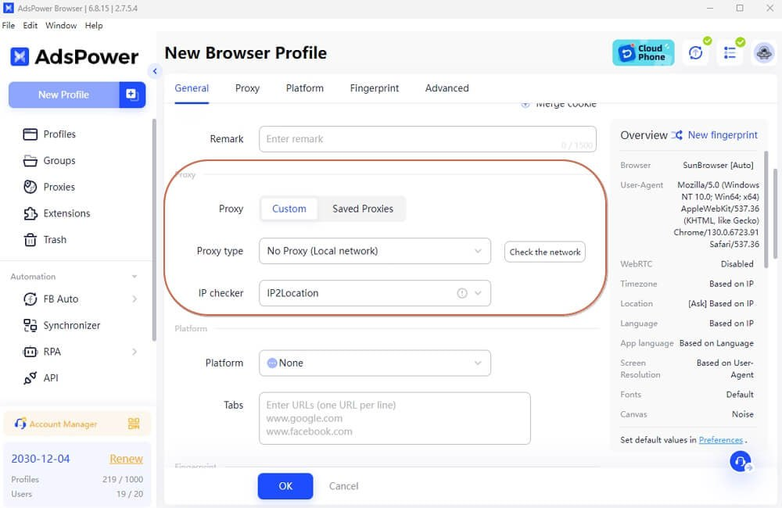This screenshot has width=782, height=508.
Task: Click the New fingerprint link
Action: 723,135
